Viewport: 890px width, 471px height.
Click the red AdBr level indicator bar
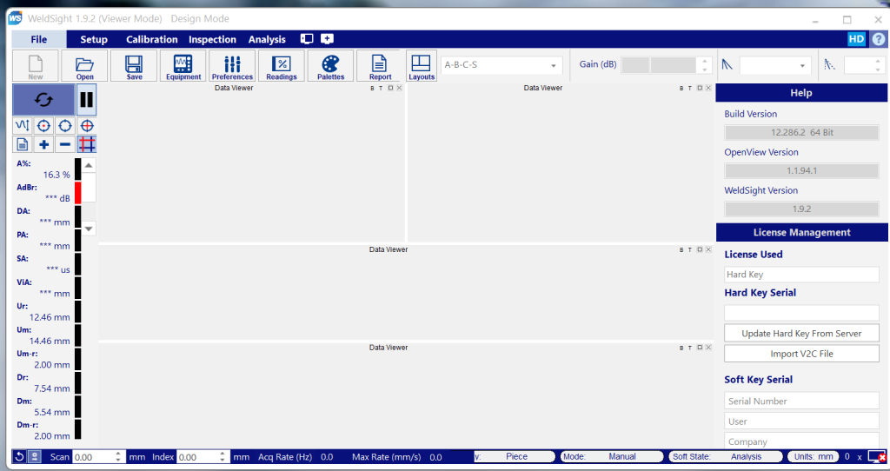pos(77,193)
